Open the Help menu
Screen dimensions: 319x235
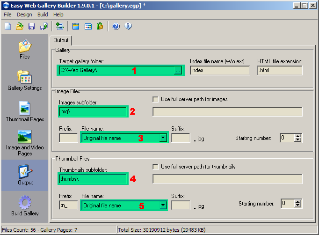58,15
